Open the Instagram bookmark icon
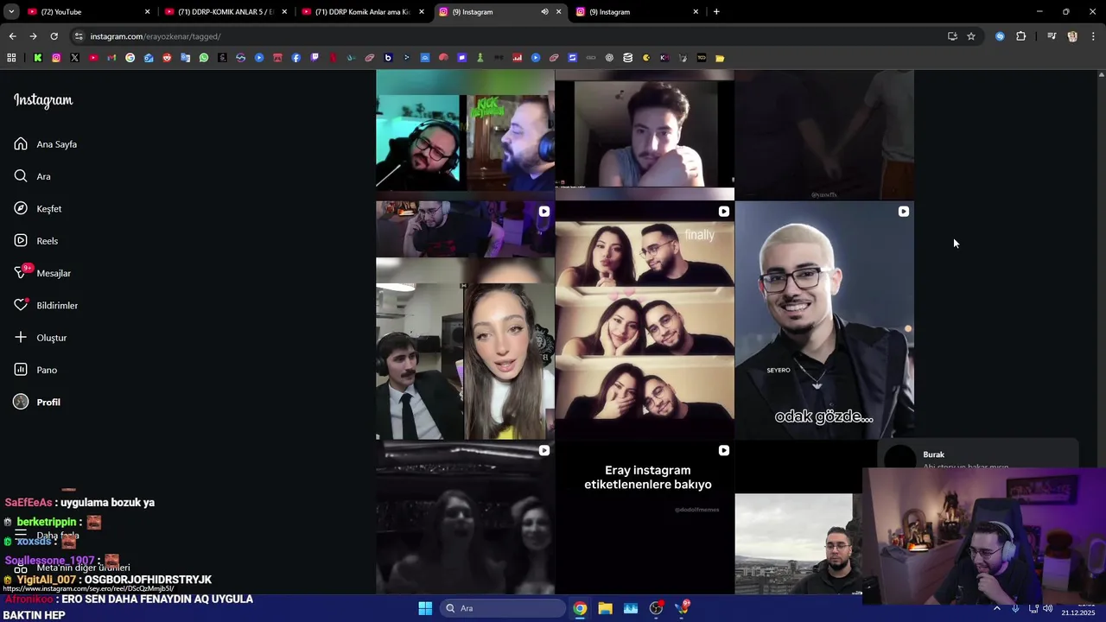Image resolution: width=1106 pixels, height=622 pixels. 56,58
